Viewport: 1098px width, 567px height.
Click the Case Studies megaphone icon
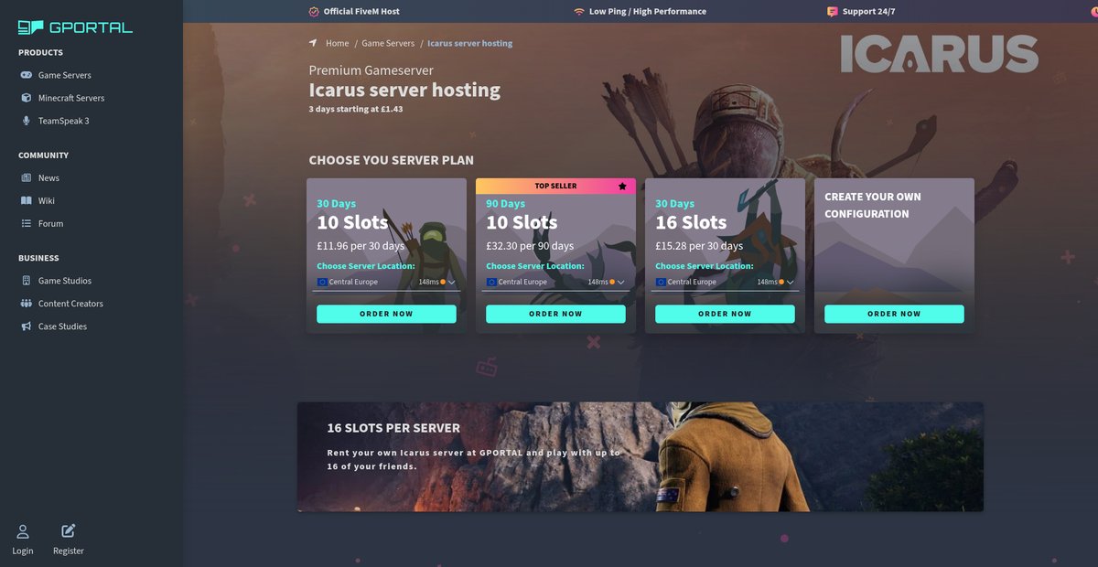(27, 326)
